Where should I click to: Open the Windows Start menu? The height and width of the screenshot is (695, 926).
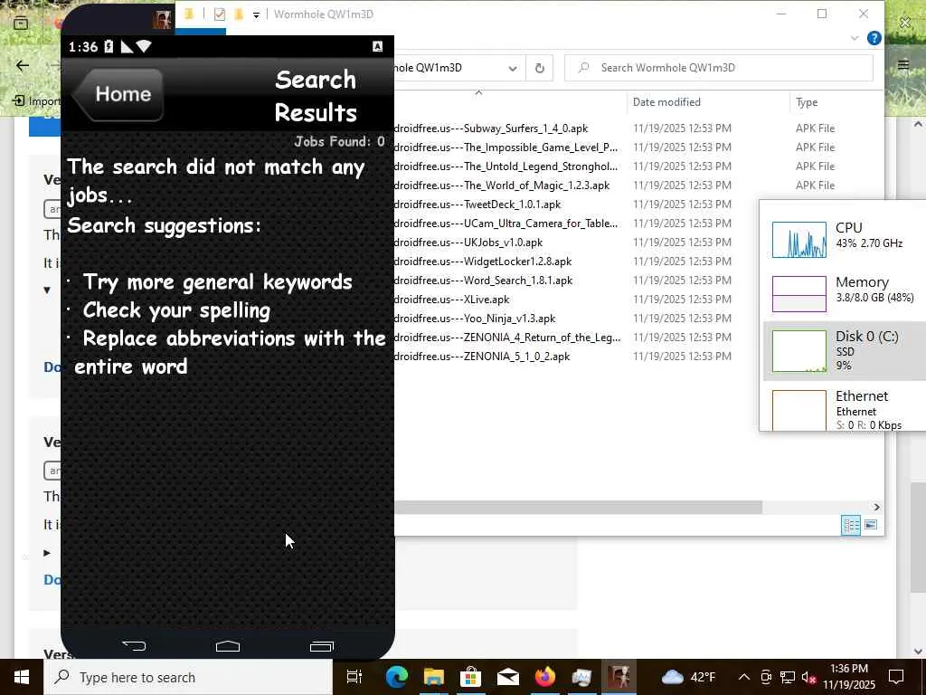pos(22,677)
